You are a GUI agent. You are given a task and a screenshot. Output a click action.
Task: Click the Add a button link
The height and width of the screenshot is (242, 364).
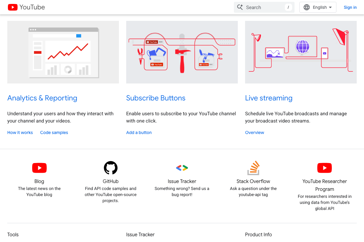pyautogui.click(x=139, y=132)
